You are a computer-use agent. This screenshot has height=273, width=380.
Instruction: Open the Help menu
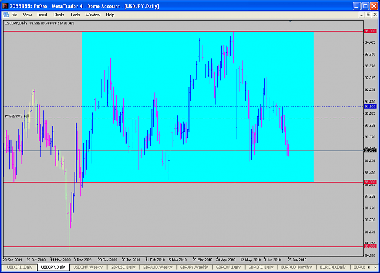coord(110,15)
